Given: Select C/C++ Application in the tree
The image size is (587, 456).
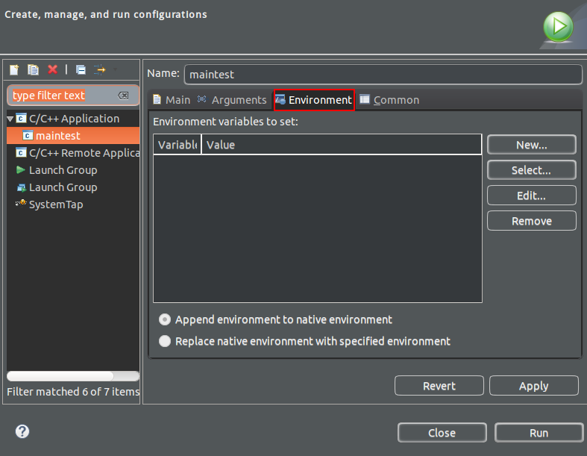Looking at the screenshot, I should 74,119.
